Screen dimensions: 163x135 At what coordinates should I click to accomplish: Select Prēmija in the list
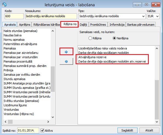(27, 70)
